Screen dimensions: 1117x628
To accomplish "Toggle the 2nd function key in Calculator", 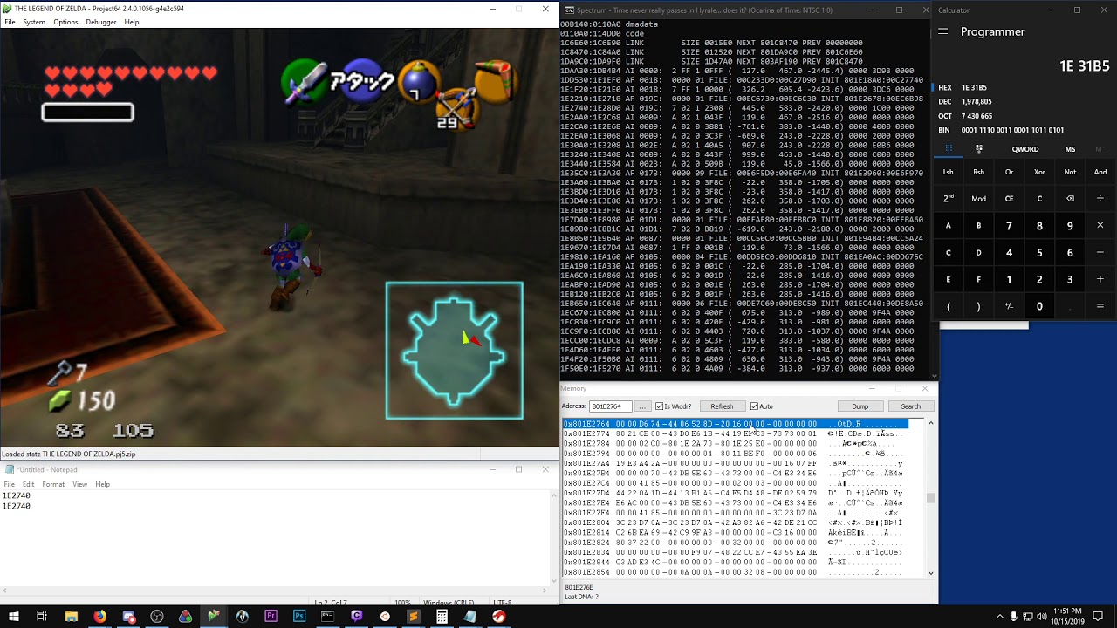I will coord(949,198).
